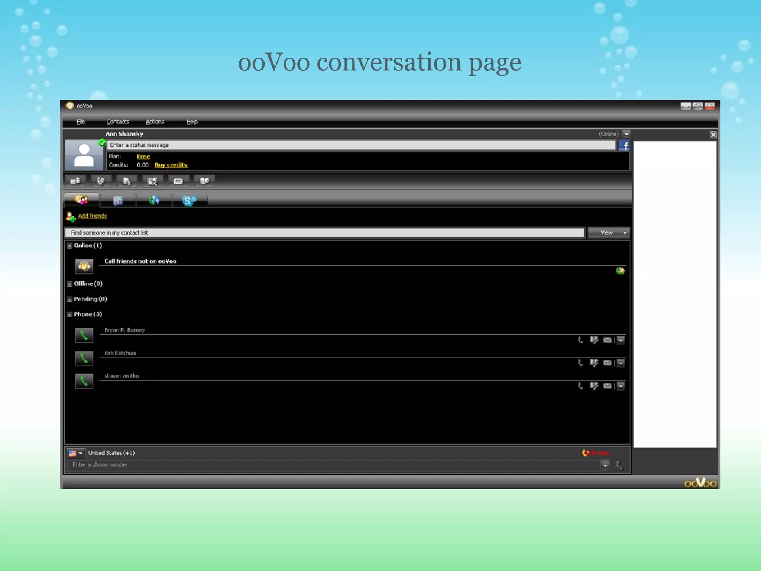Open the Add friends link
This screenshot has width=761, height=571.
click(x=93, y=216)
